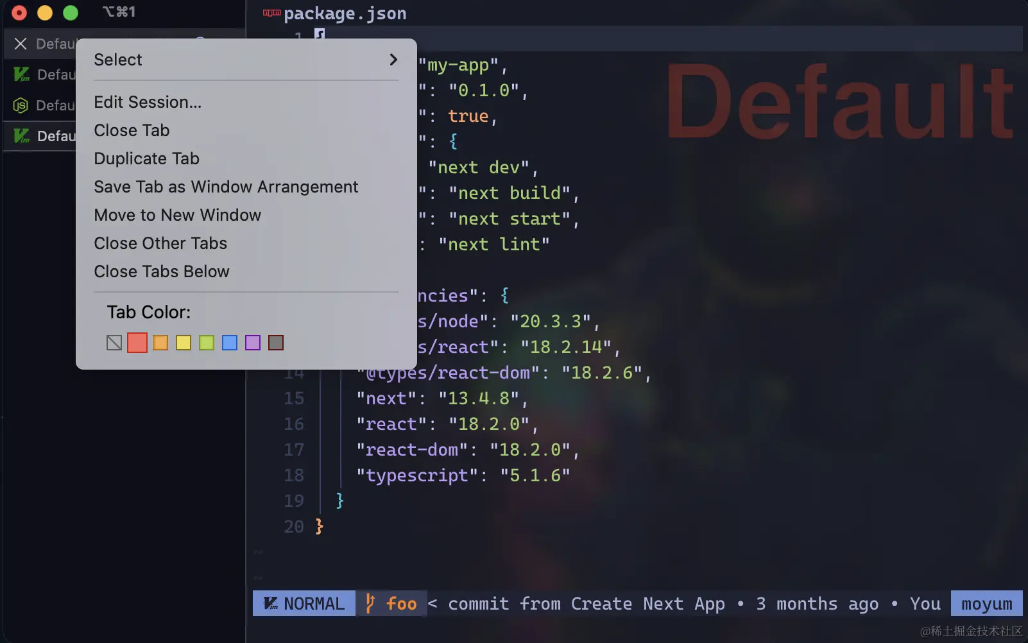Click the moyum segment in the status line

click(x=987, y=603)
